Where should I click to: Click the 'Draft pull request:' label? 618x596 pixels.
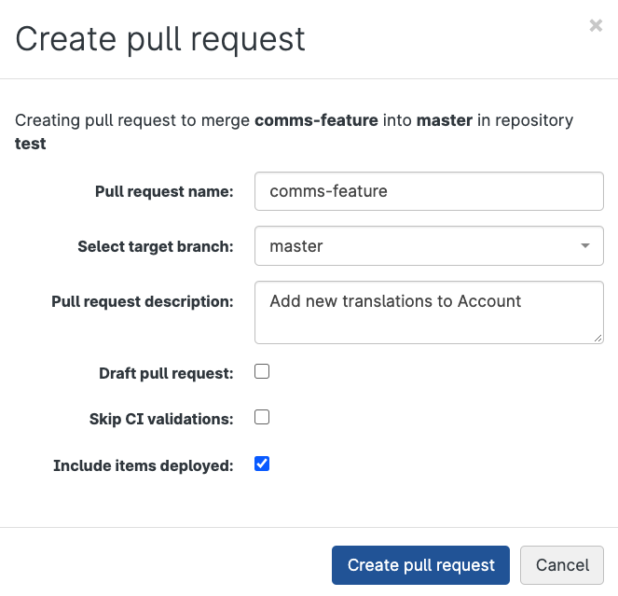pos(166,373)
